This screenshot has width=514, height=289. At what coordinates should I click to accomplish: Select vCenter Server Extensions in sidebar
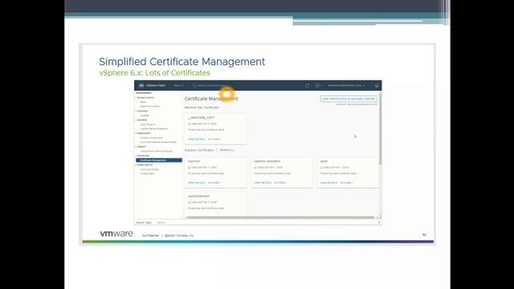pyautogui.click(x=154, y=128)
